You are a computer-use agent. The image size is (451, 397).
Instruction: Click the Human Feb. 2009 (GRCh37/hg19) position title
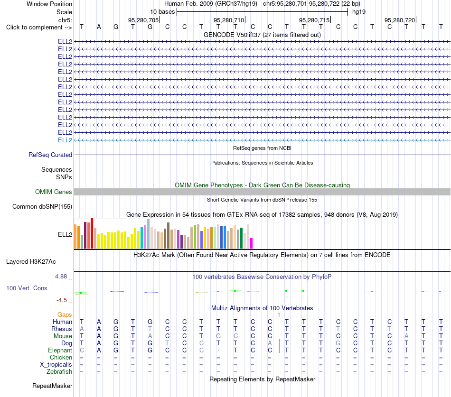click(x=211, y=4)
